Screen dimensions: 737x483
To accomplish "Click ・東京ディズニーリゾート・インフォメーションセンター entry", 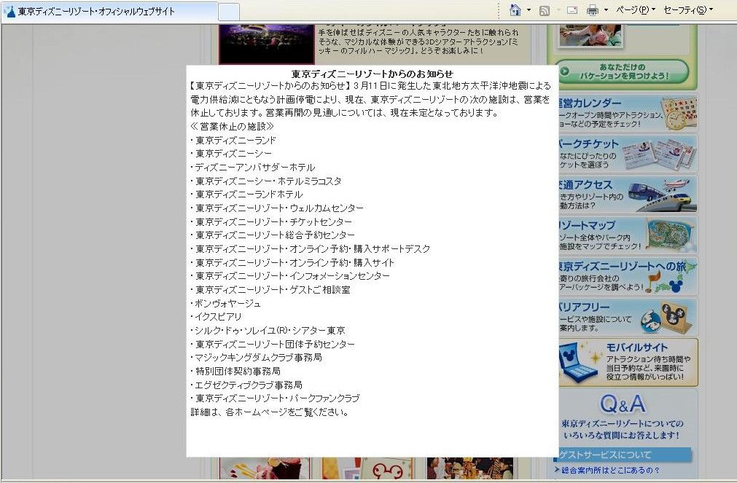I will point(290,276).
